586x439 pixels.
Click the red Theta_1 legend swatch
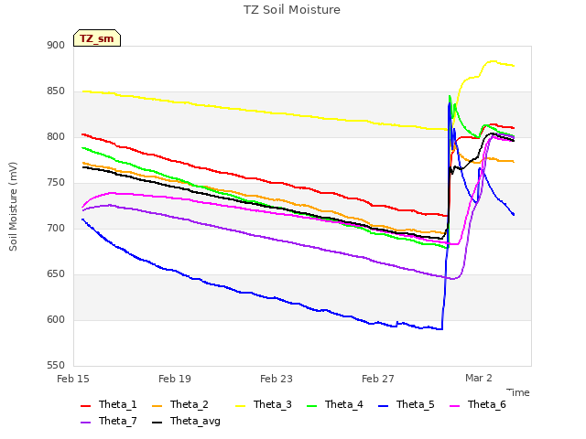[85, 406]
